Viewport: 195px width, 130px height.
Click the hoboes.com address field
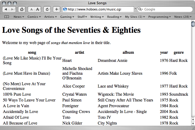pos(100,9)
